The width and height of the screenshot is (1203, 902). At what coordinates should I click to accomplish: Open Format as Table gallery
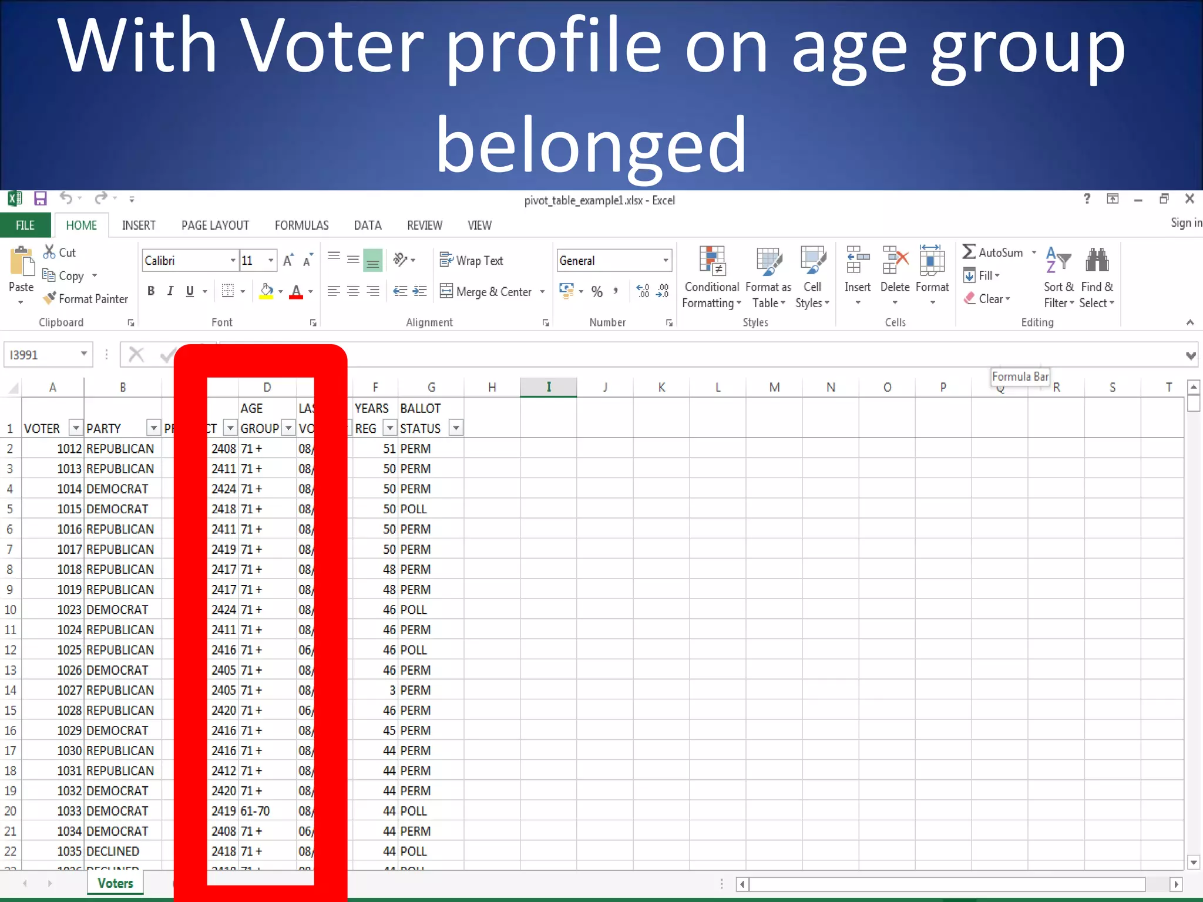tap(768, 277)
